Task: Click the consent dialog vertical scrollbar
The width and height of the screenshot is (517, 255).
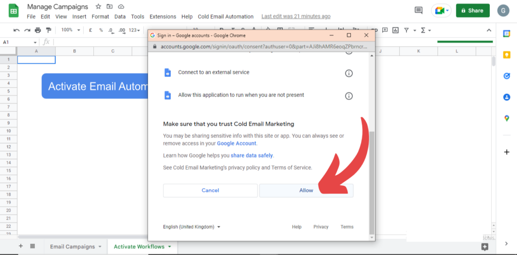Action: 372,183
